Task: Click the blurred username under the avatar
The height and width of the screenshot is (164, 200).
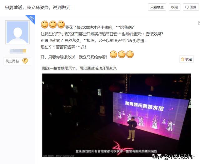Action: click(x=18, y=51)
